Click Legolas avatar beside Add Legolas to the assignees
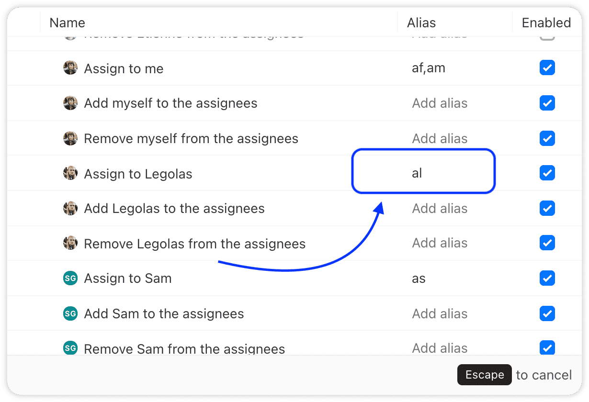 (70, 208)
